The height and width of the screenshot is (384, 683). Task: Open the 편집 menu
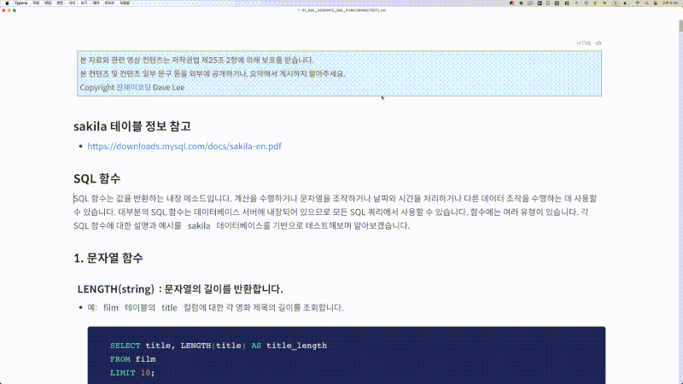click(x=48, y=3)
